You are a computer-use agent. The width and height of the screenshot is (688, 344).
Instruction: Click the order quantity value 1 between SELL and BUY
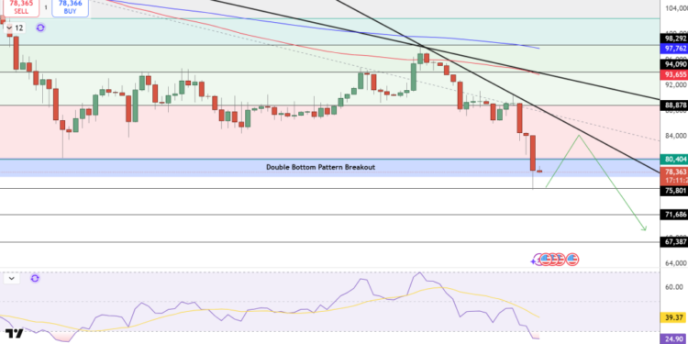pyautogui.click(x=45, y=7)
